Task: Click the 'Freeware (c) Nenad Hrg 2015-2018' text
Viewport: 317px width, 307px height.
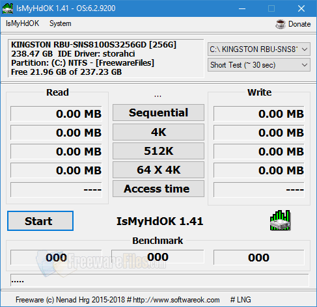Action: pos(70,300)
